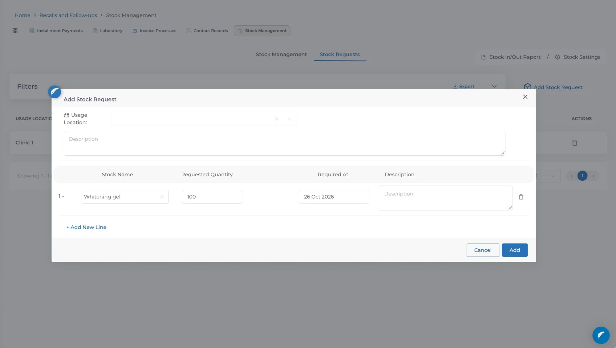
Task: Click the main Description text area
Action: tap(284, 143)
